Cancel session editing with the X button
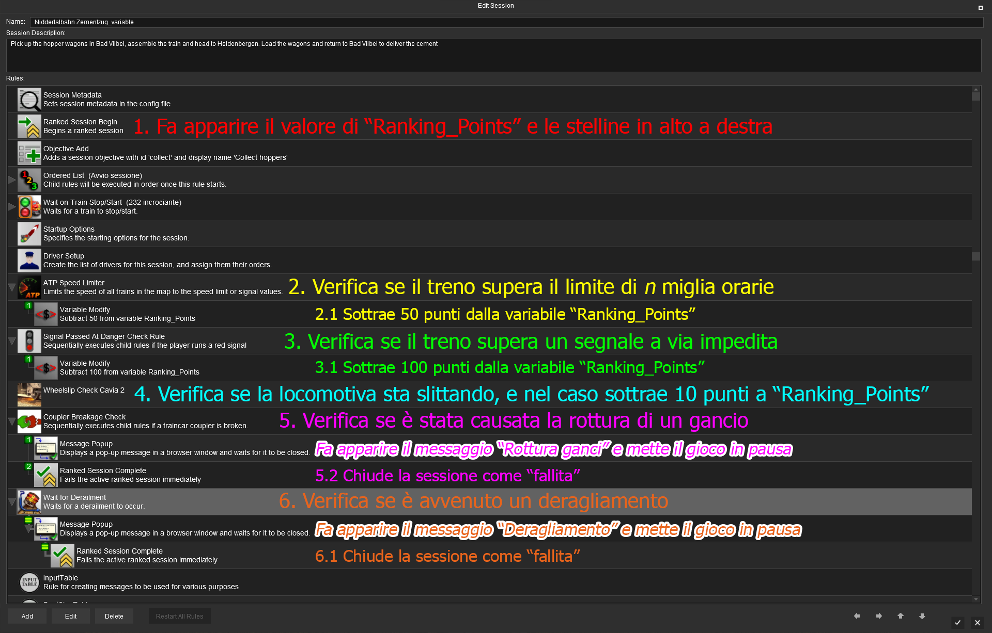Viewport: 992px width, 633px height. (977, 623)
